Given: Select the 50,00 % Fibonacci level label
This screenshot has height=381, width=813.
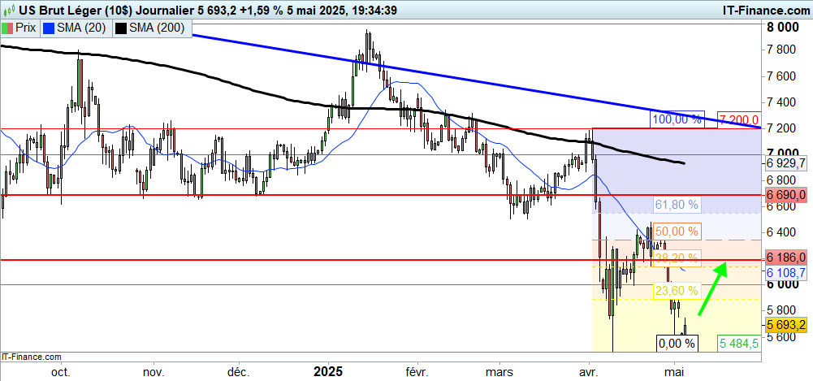Looking at the screenshot, I should click(676, 232).
